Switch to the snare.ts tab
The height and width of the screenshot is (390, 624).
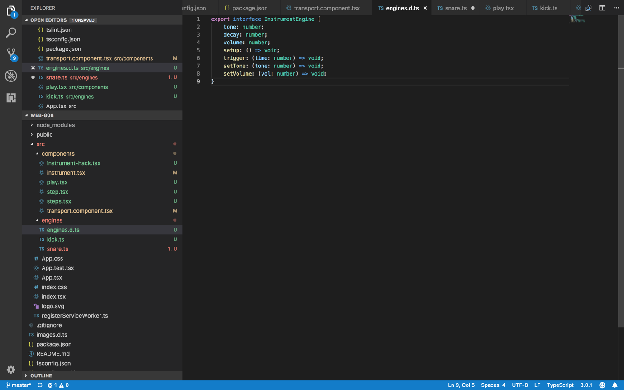[x=455, y=8]
